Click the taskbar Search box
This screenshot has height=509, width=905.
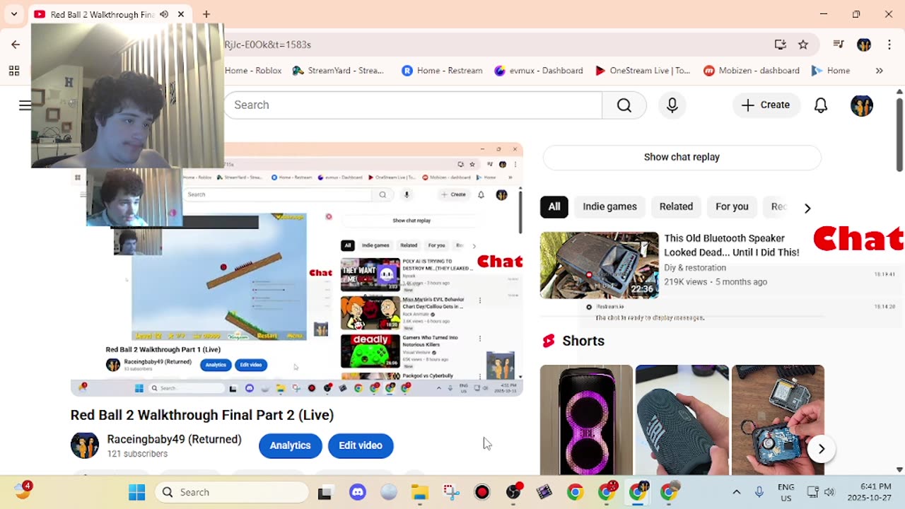(x=232, y=492)
